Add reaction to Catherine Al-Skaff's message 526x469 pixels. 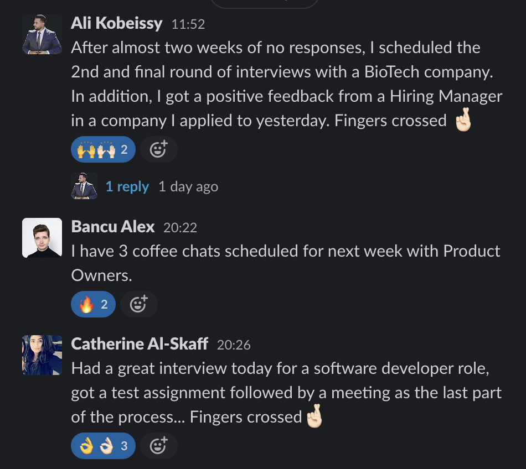click(x=158, y=445)
